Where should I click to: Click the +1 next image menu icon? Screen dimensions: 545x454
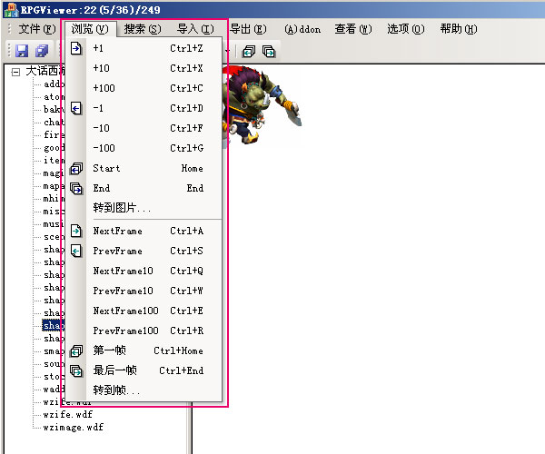(x=76, y=48)
